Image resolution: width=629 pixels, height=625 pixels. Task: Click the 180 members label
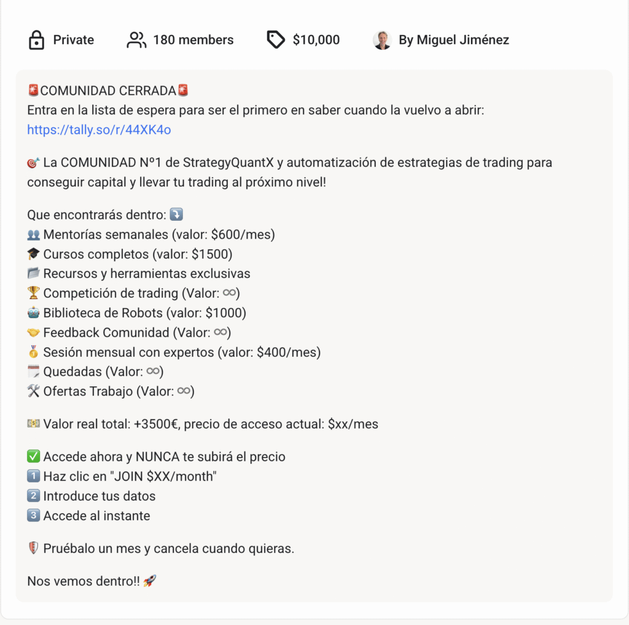click(193, 41)
